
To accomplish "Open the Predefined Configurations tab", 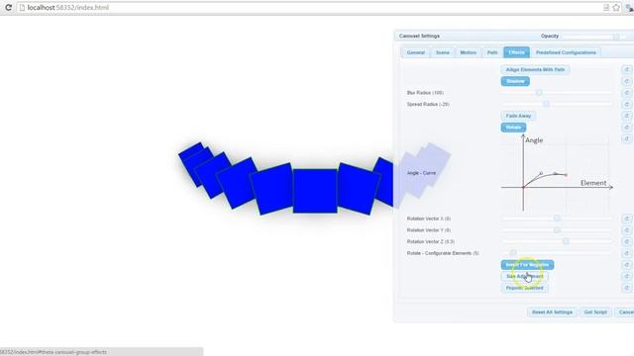I will pos(566,52).
